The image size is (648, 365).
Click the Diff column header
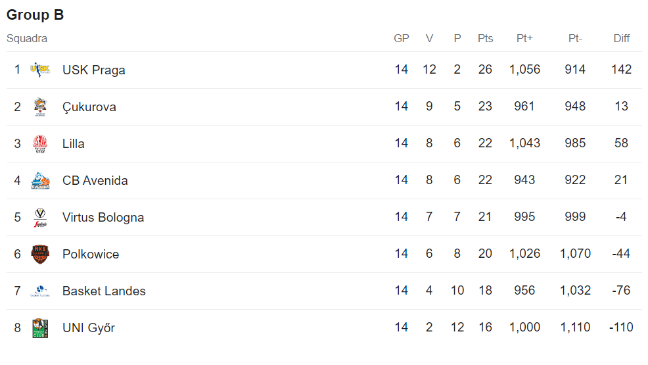tap(621, 38)
